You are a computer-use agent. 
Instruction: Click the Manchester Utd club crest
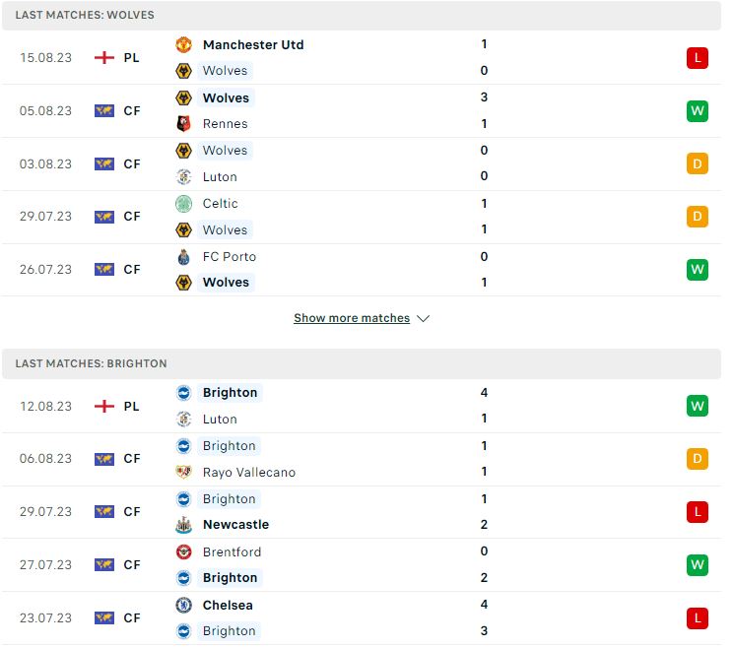point(183,45)
